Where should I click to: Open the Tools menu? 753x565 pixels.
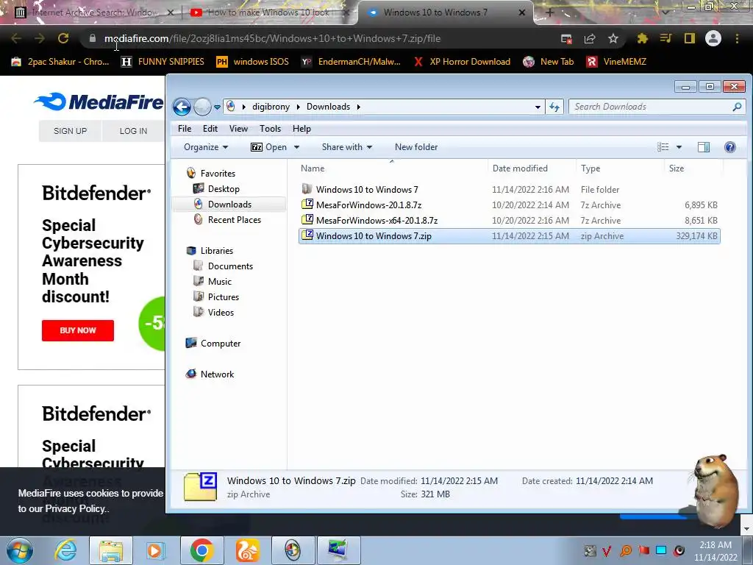(x=270, y=129)
